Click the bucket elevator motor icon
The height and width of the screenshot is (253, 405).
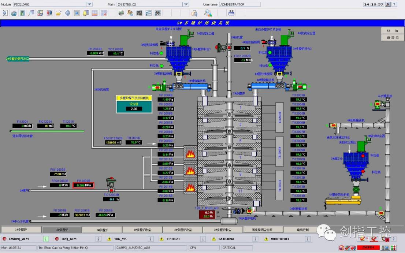click(379, 104)
